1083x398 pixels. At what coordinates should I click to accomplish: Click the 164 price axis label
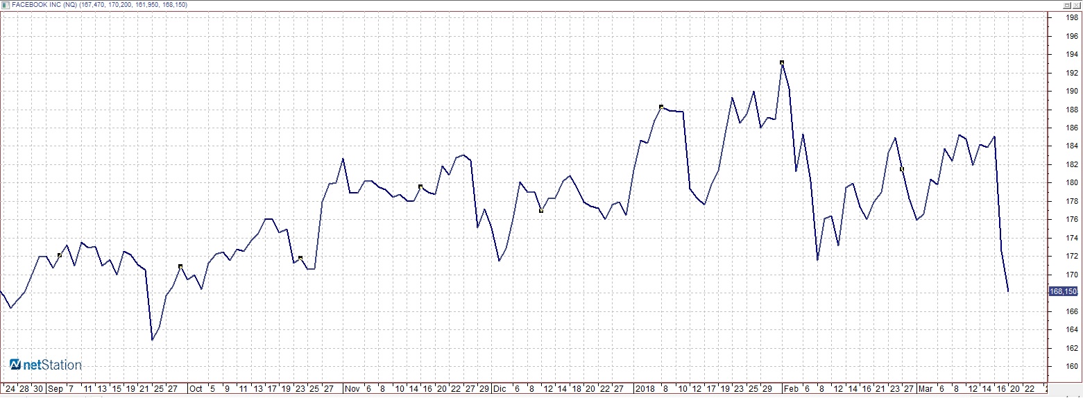tap(1071, 330)
